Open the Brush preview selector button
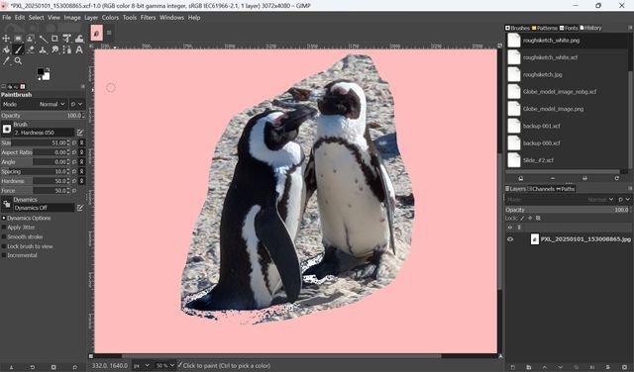 (x=7, y=129)
